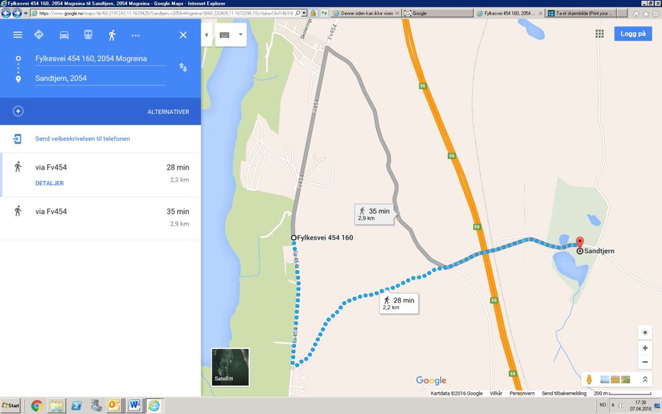Open the volume control in system tray
The image size is (662, 414).
click(621, 405)
